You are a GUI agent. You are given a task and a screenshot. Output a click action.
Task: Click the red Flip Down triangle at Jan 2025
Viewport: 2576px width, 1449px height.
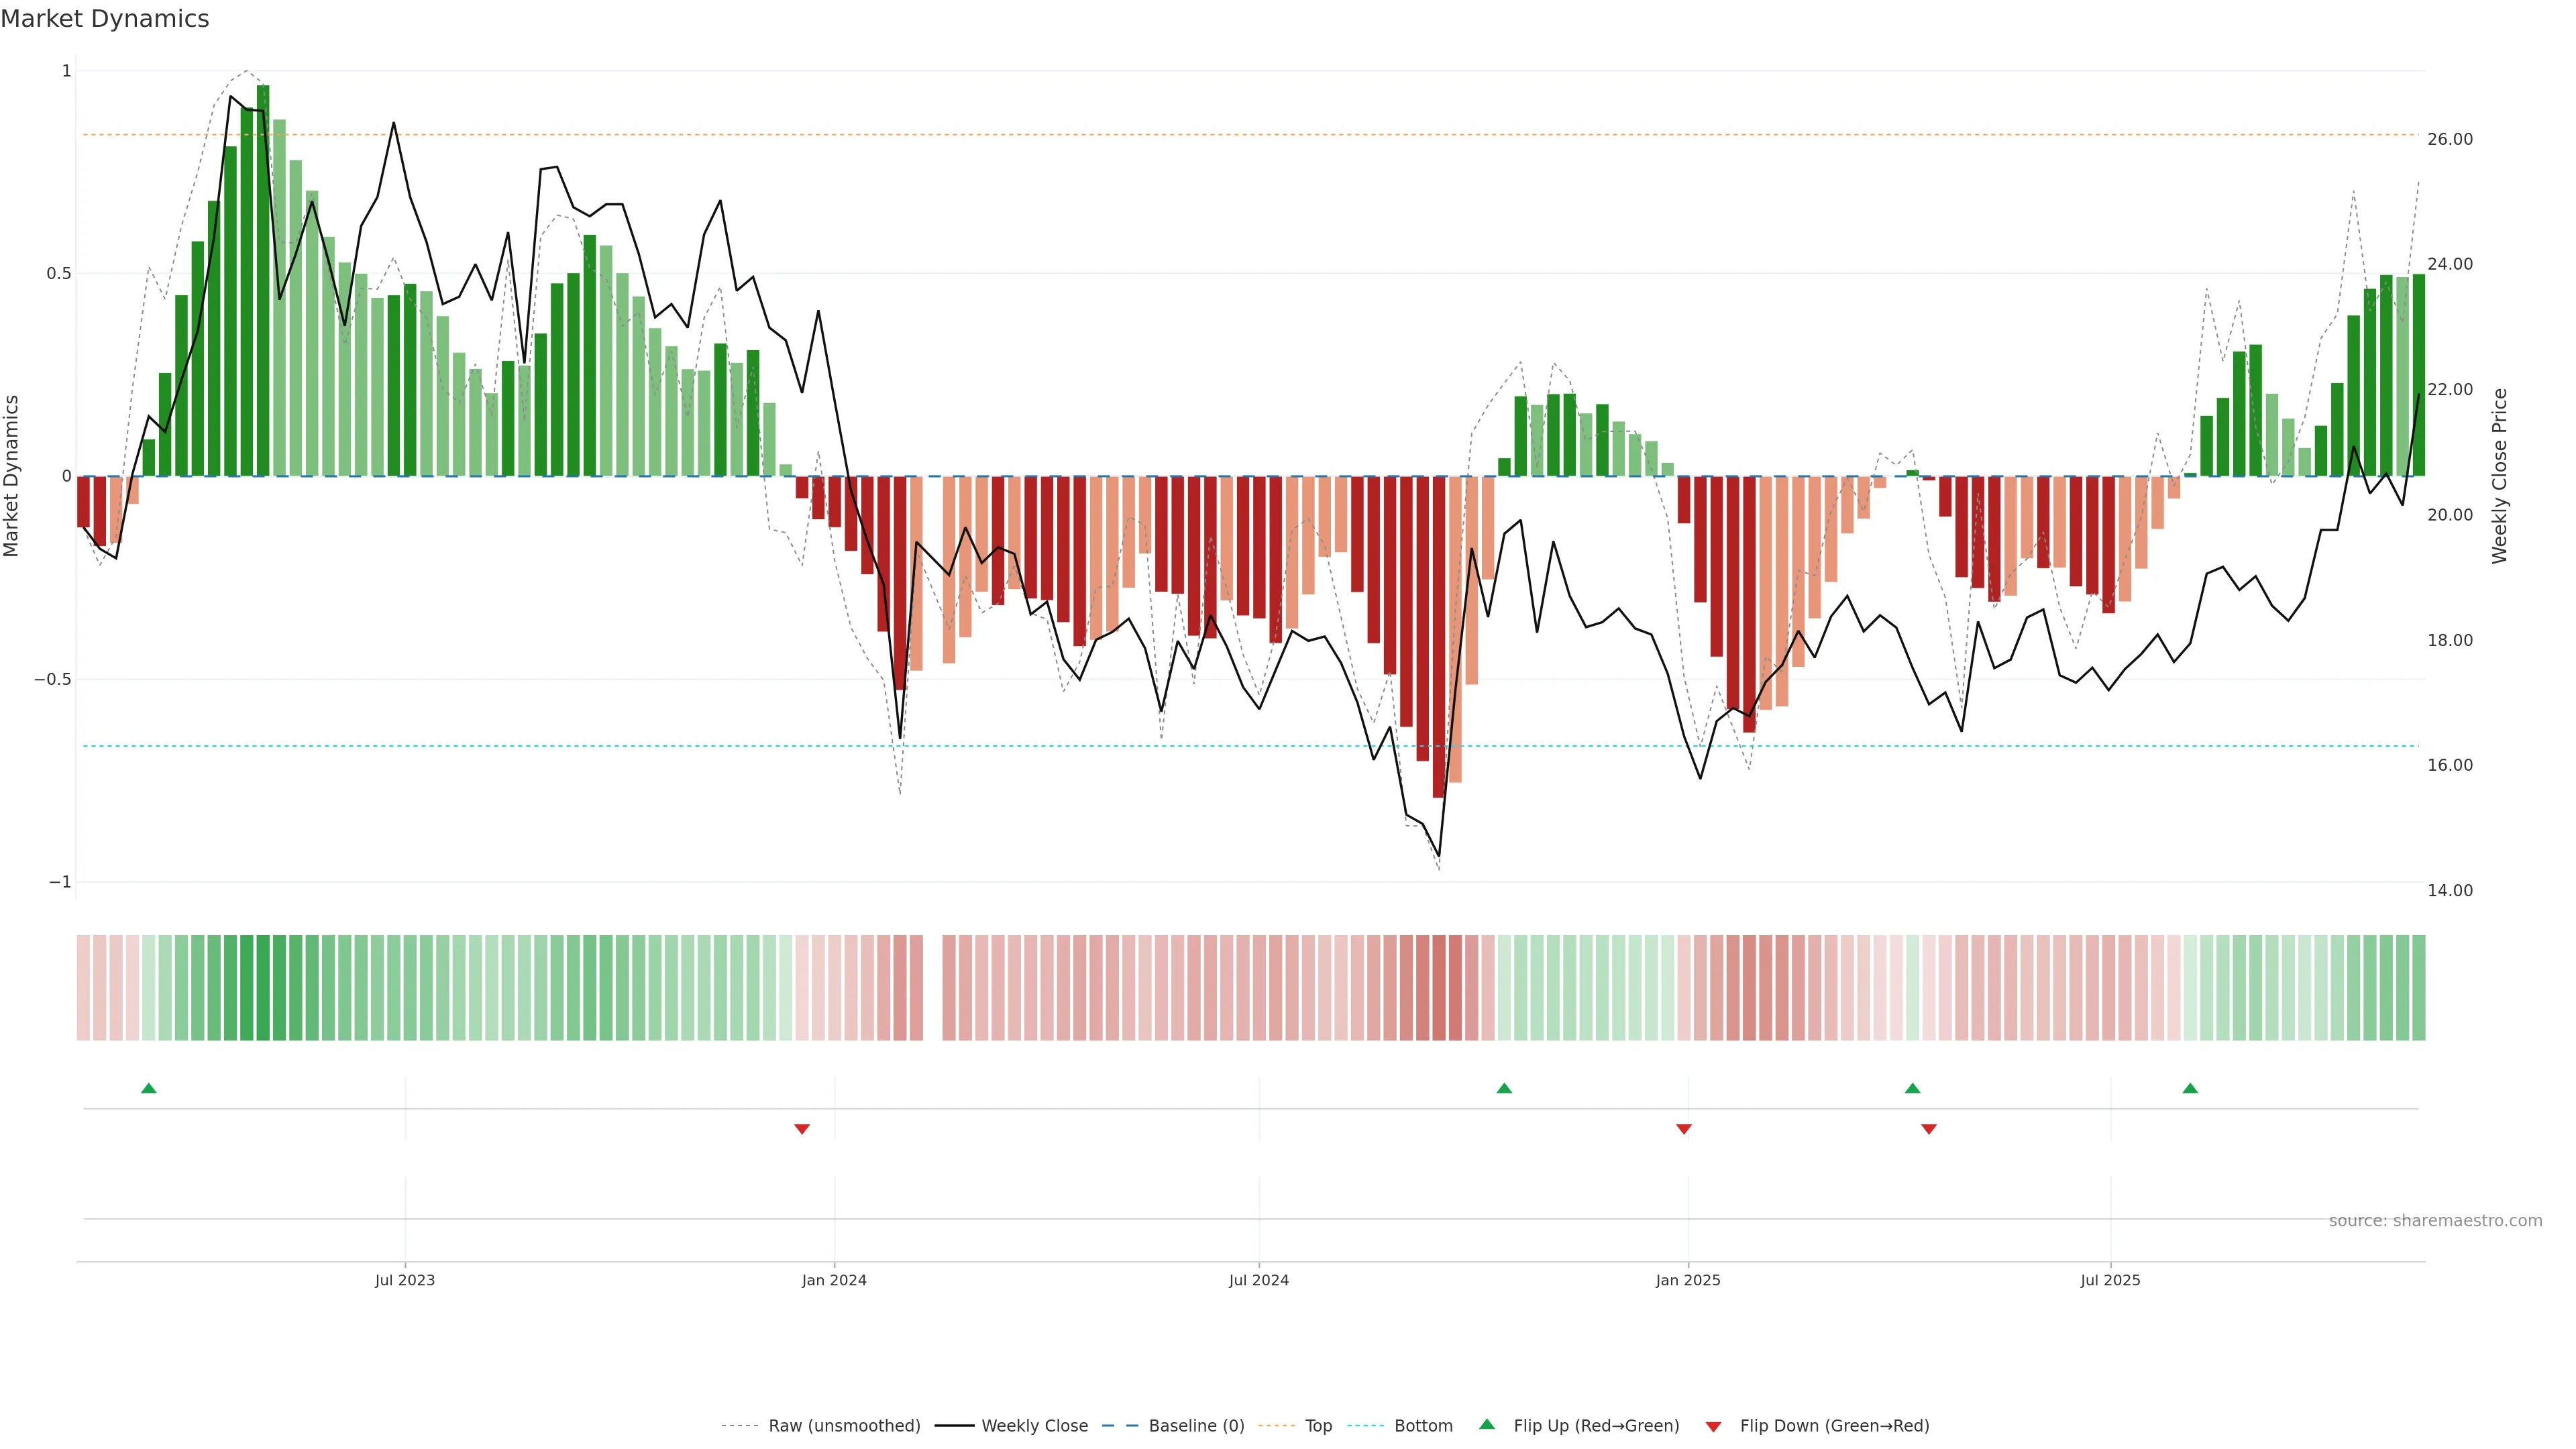click(x=1684, y=1129)
